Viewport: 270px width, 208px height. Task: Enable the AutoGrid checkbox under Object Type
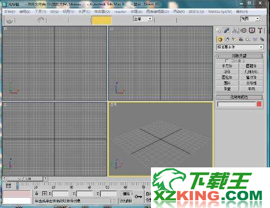tap(227, 61)
